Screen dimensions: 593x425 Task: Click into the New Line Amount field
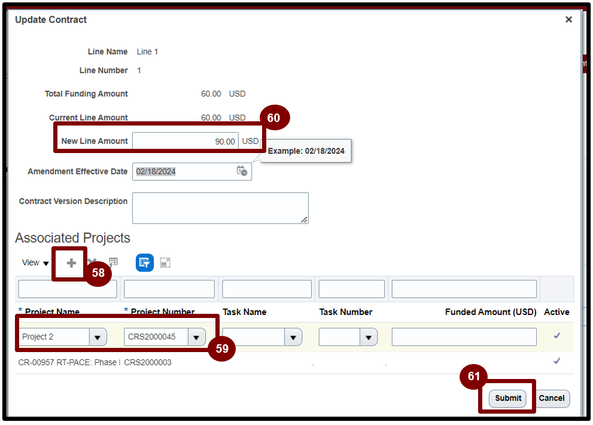(x=185, y=141)
